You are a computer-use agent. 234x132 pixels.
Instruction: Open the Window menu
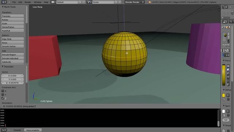[37, 2]
